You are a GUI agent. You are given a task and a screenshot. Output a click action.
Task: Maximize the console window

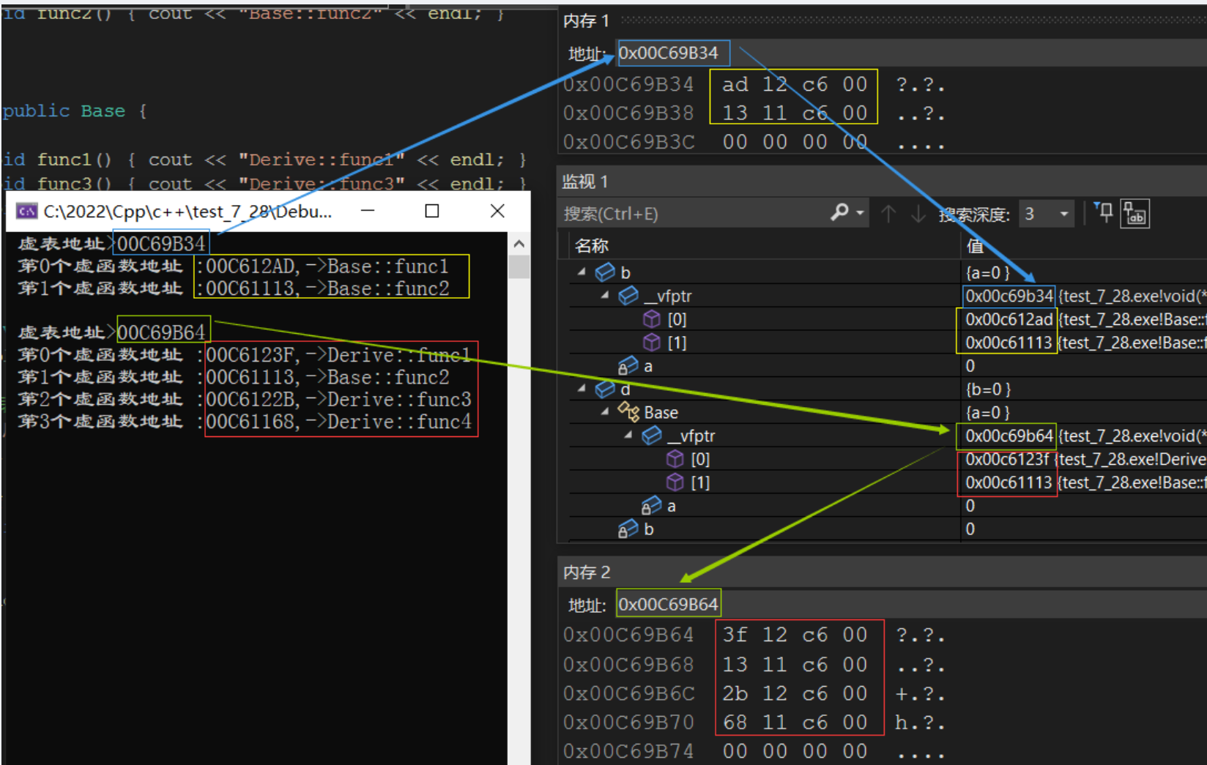click(x=432, y=211)
